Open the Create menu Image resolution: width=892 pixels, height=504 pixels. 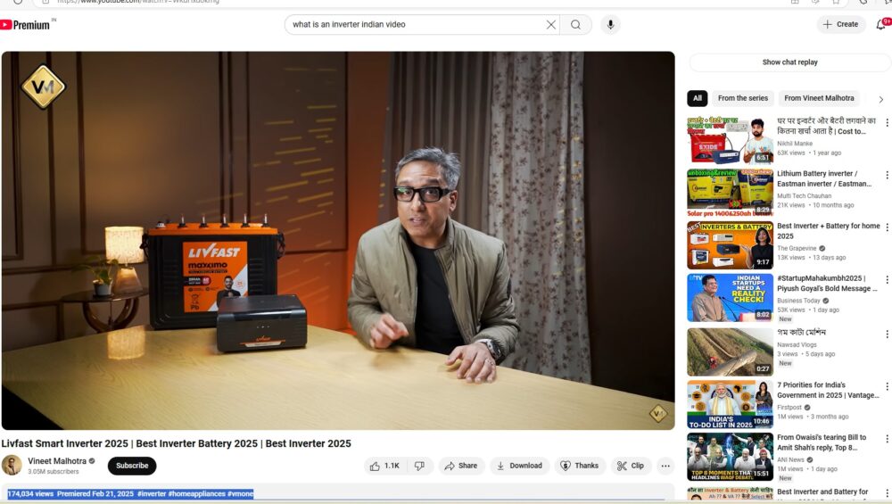[x=840, y=25]
